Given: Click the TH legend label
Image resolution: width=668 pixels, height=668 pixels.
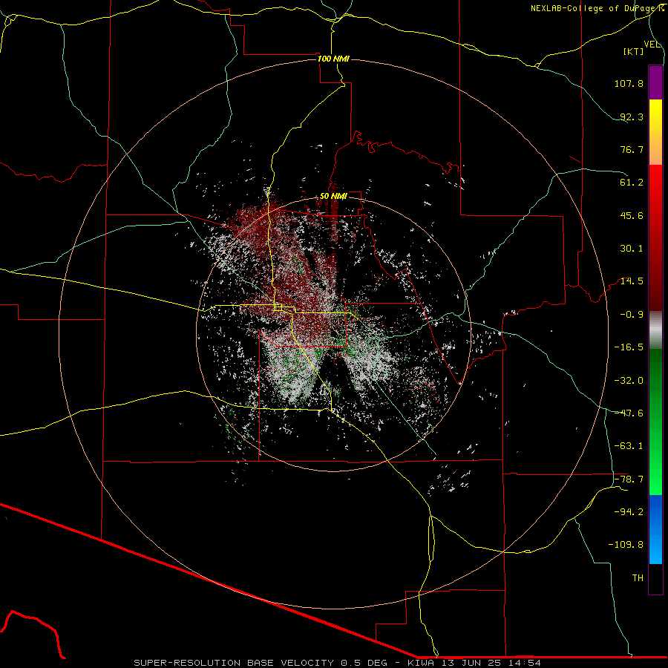Looking at the screenshot, I should point(638,578).
